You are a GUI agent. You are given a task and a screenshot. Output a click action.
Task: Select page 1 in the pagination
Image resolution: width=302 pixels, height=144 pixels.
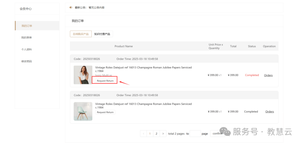click(x=150, y=134)
